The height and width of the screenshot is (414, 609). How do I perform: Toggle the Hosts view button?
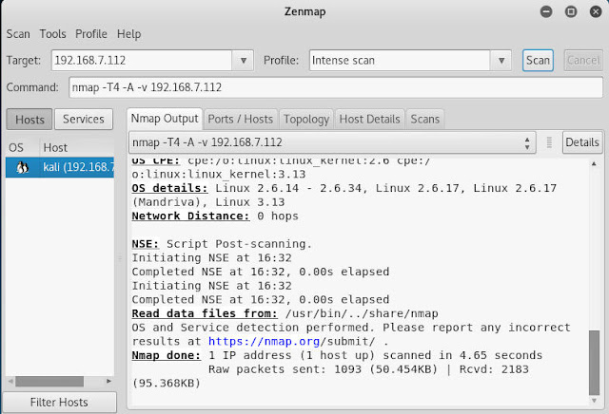[x=29, y=120]
